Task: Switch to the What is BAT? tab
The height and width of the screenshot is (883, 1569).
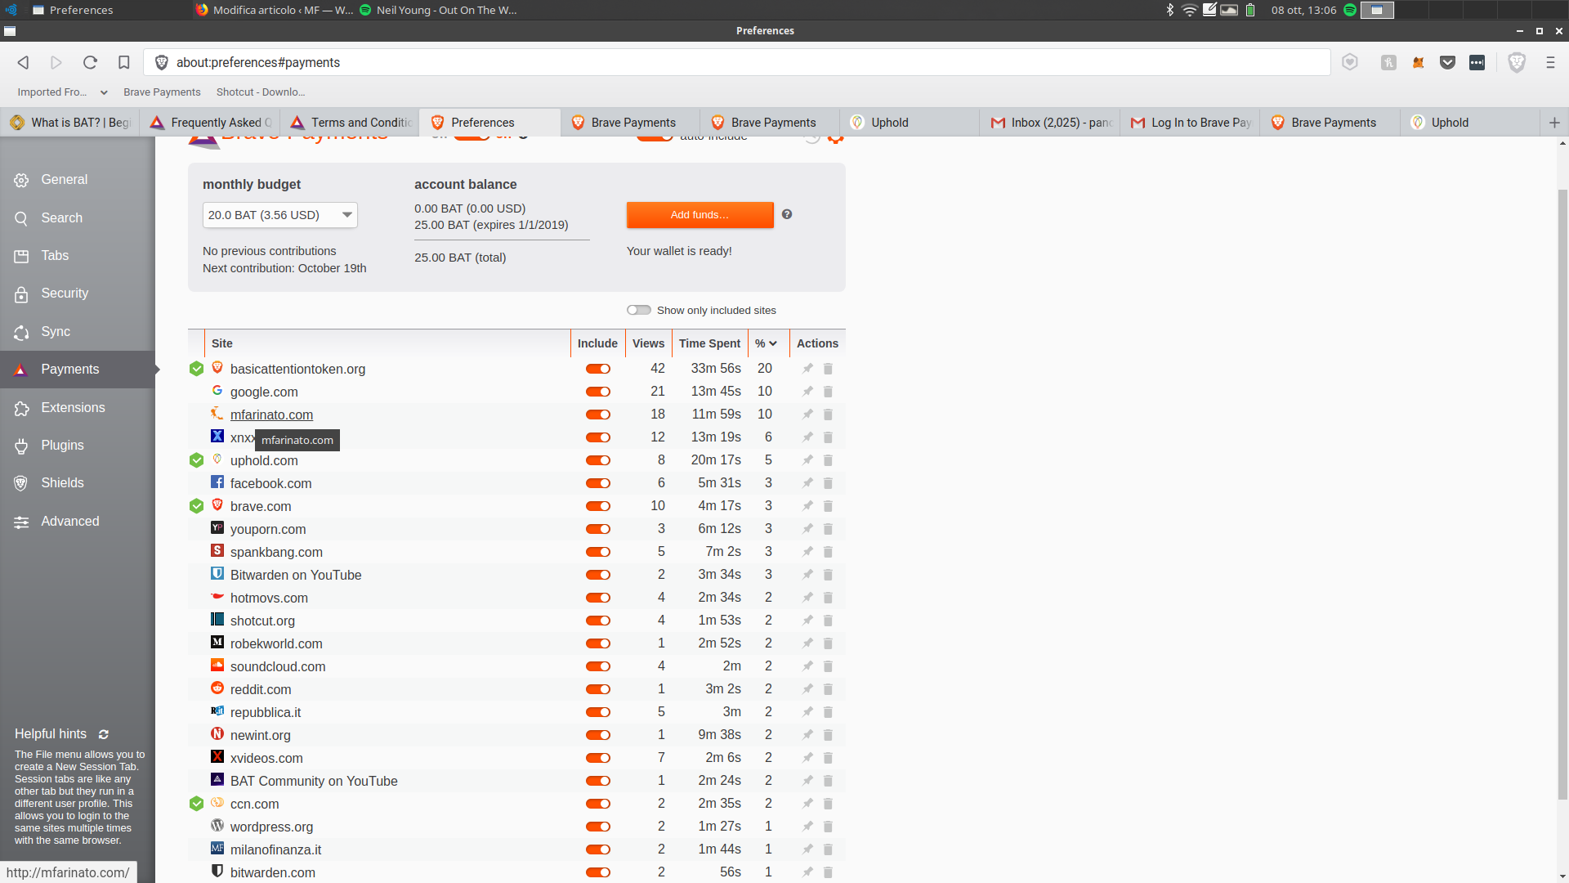Action: click(70, 123)
